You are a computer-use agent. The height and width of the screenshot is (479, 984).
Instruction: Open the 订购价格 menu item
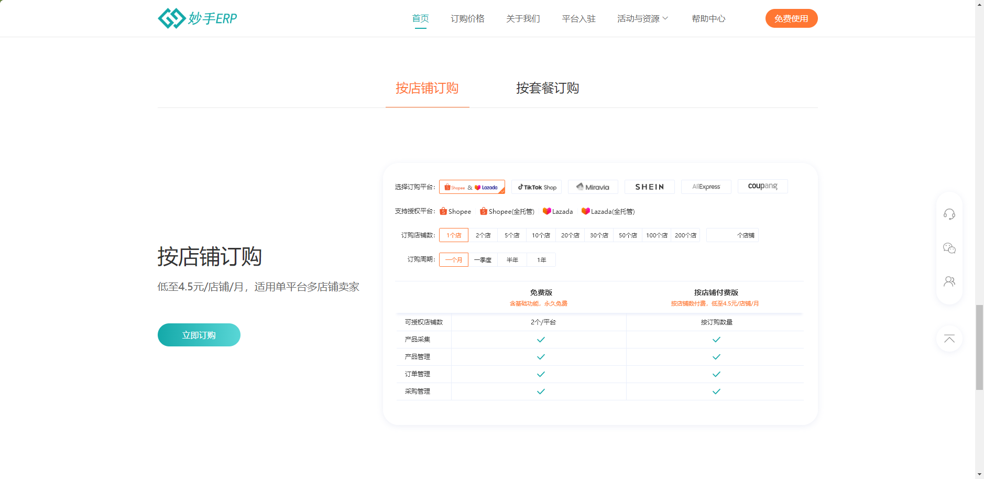(467, 19)
